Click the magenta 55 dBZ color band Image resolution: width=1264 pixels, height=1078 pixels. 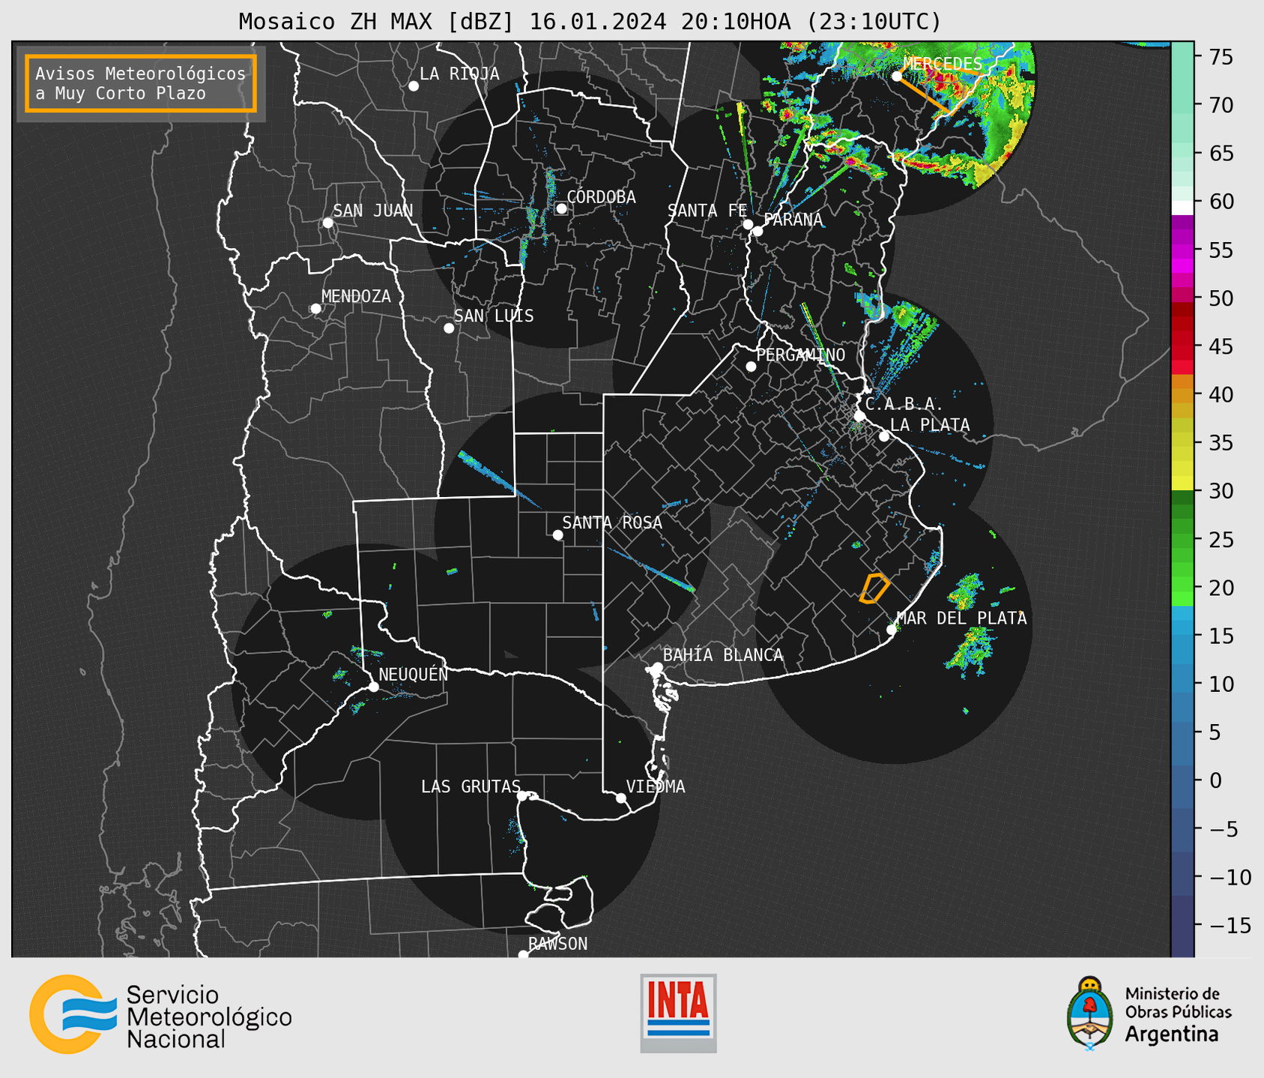pyautogui.click(x=1182, y=250)
